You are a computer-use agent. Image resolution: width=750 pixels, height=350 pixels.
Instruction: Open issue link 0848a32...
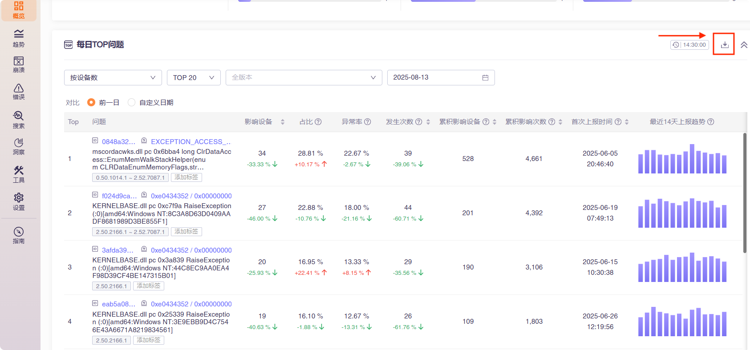(x=118, y=142)
